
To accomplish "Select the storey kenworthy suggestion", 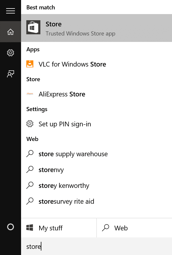I will coord(97,186).
